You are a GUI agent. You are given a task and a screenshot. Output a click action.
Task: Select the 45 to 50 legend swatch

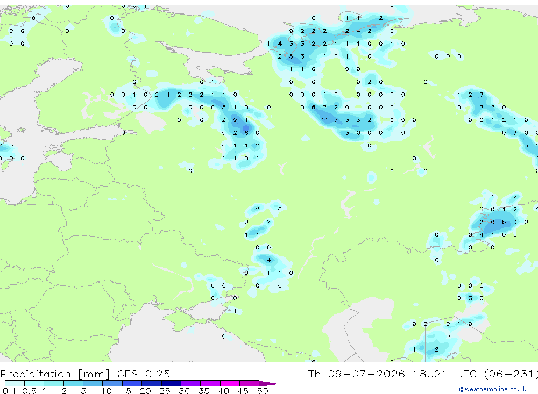pyautogui.click(x=250, y=383)
